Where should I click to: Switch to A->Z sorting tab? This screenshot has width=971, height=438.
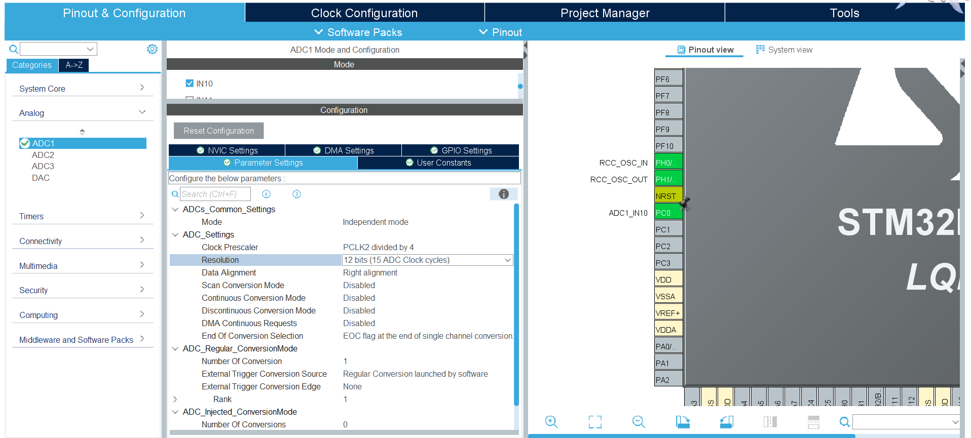point(74,65)
